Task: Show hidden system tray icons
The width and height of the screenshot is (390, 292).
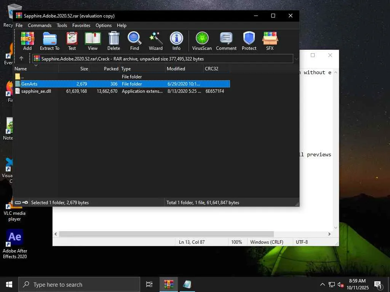Action: click(x=322, y=284)
